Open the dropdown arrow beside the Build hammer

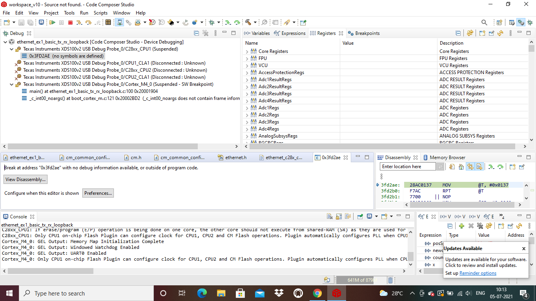click(x=255, y=23)
